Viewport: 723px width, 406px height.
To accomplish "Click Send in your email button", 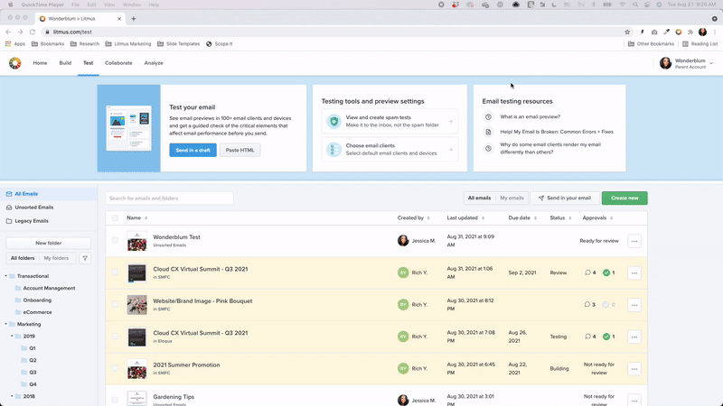I will click(x=565, y=198).
